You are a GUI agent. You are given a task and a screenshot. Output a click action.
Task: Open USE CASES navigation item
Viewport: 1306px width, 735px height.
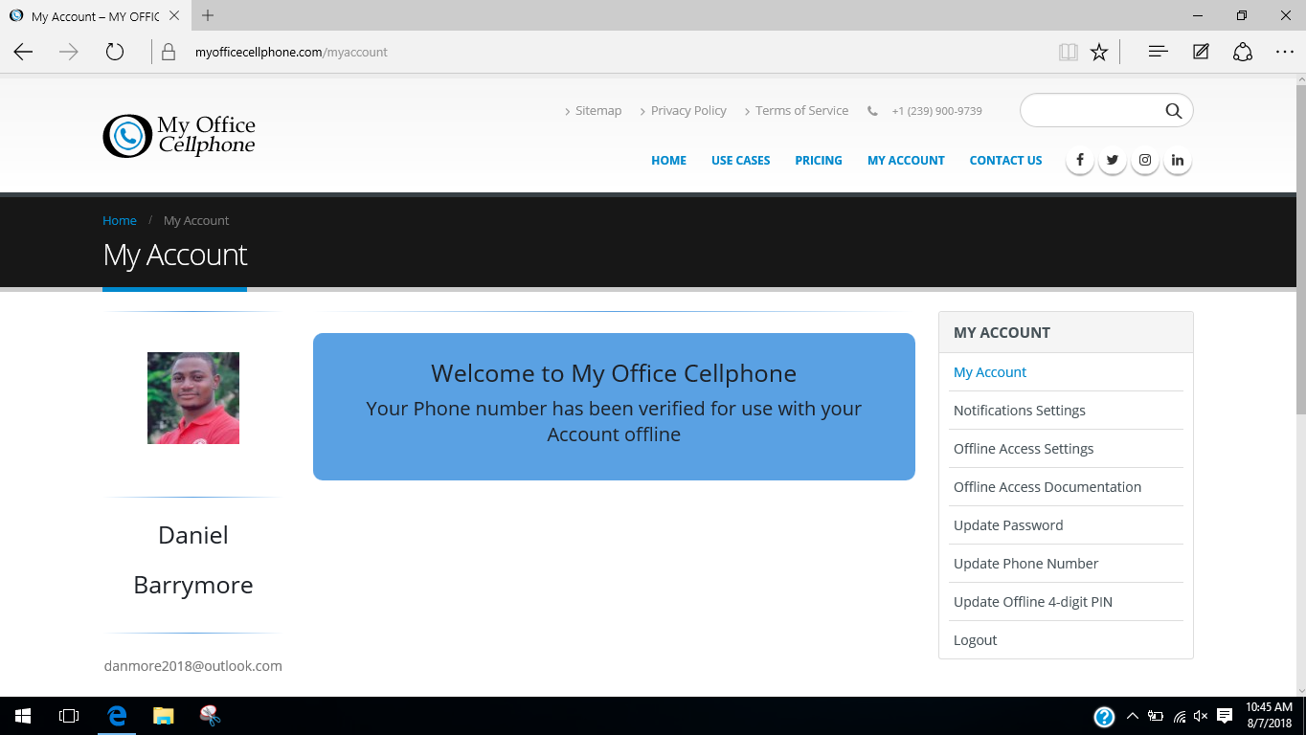pyautogui.click(x=740, y=161)
